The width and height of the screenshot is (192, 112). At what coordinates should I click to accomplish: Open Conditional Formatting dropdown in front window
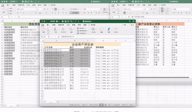81,28
